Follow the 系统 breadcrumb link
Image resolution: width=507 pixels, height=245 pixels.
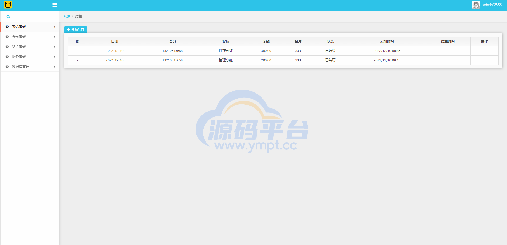(x=67, y=16)
